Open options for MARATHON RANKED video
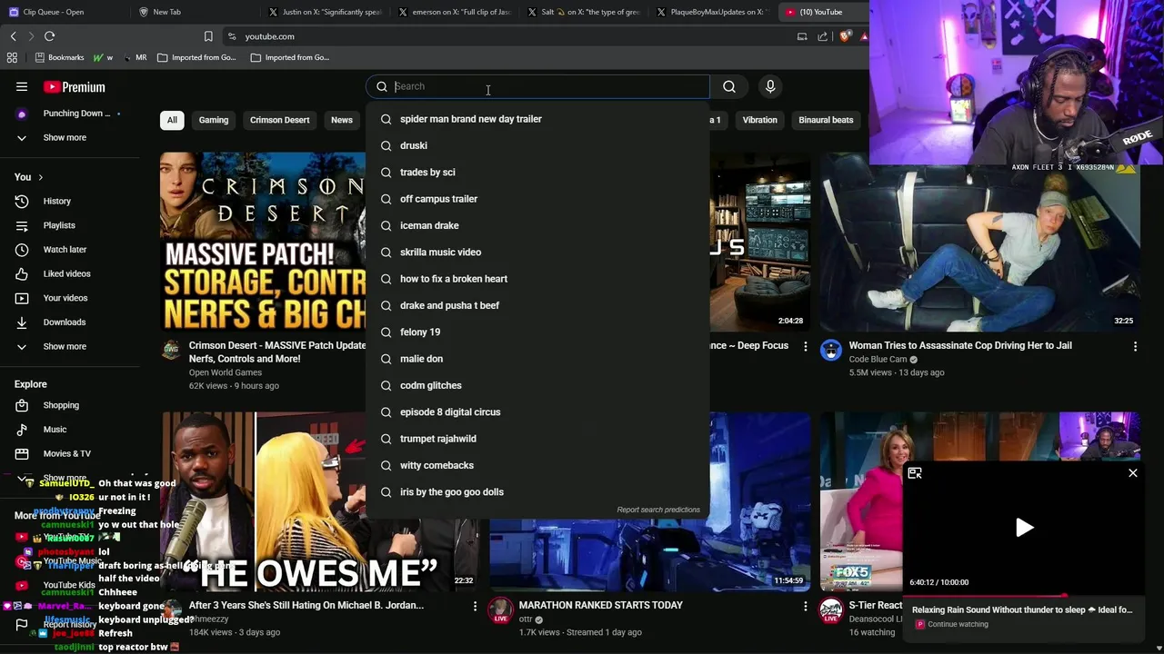This screenshot has width=1164, height=654. [x=805, y=606]
